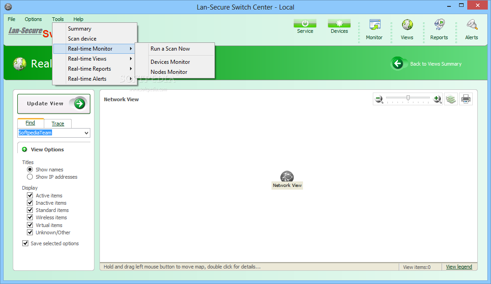
Task: Click the print network view icon
Action: click(466, 99)
